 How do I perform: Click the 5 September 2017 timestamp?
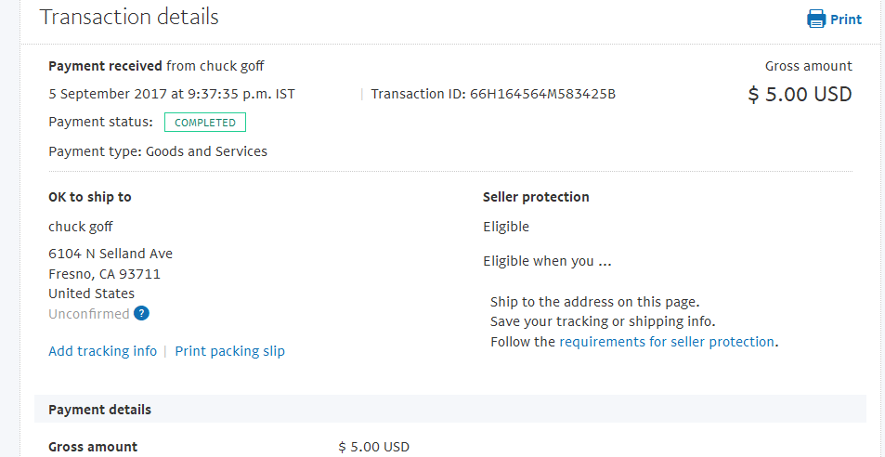172,94
